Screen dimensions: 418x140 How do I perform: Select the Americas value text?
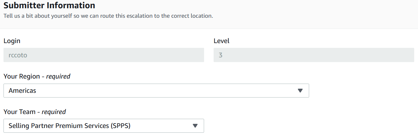[x=22, y=91]
